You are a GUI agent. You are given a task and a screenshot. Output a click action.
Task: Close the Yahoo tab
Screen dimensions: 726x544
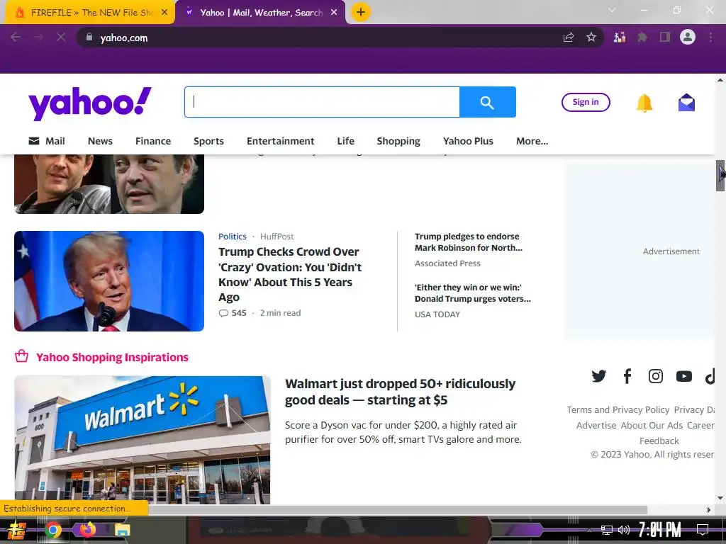334,13
